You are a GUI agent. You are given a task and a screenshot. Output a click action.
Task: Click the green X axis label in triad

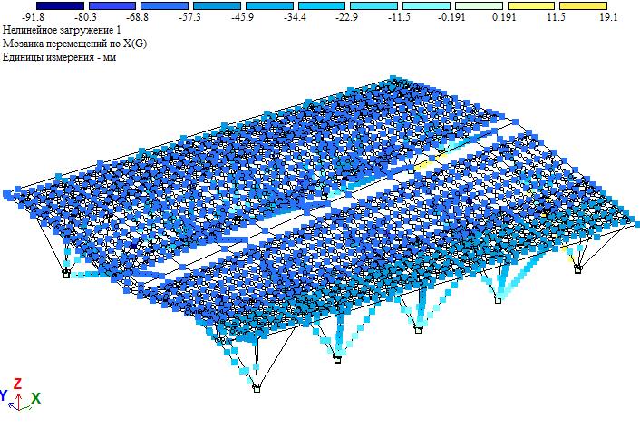[36, 398]
